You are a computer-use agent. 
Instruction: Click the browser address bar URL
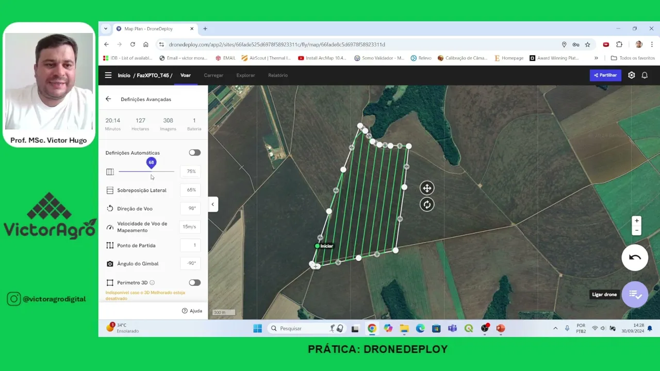(x=277, y=44)
